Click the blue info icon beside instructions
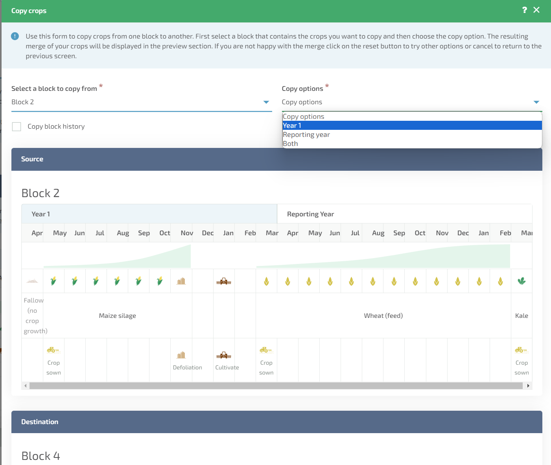Viewport: 551px width, 465px height. coord(15,36)
